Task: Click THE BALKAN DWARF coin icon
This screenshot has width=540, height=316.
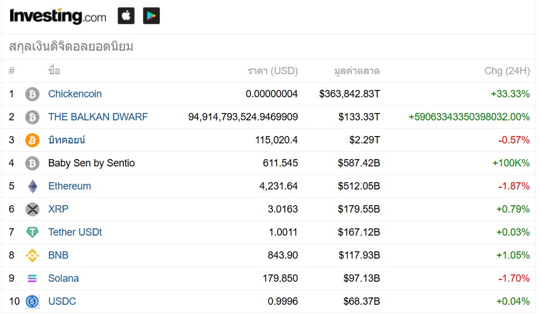Action: point(32,118)
